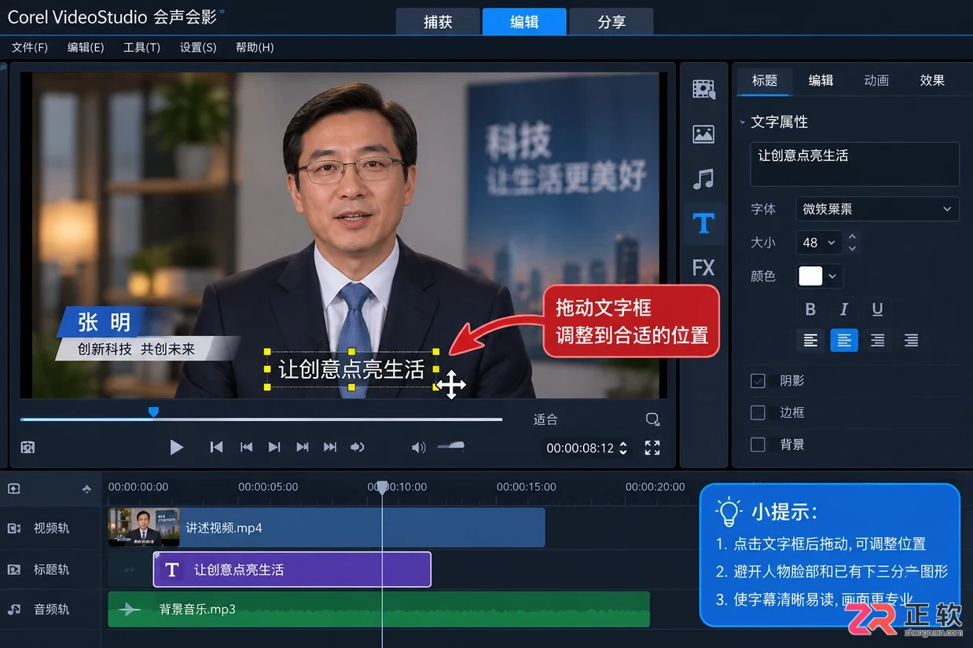Click the title text input field
Viewport: 973px width, 648px height.
(x=855, y=164)
